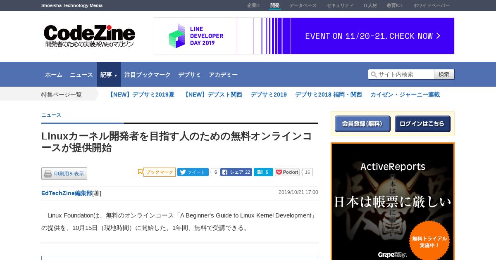The width and height of the screenshot is (496, 260).
Task: Click tweet count bubble 6
Action: 215,172
